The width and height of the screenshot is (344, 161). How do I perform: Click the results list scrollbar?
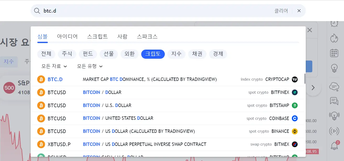point(305,79)
